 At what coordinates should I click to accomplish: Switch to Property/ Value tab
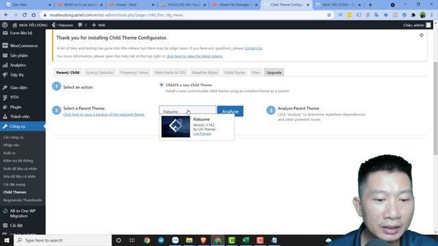(134, 72)
